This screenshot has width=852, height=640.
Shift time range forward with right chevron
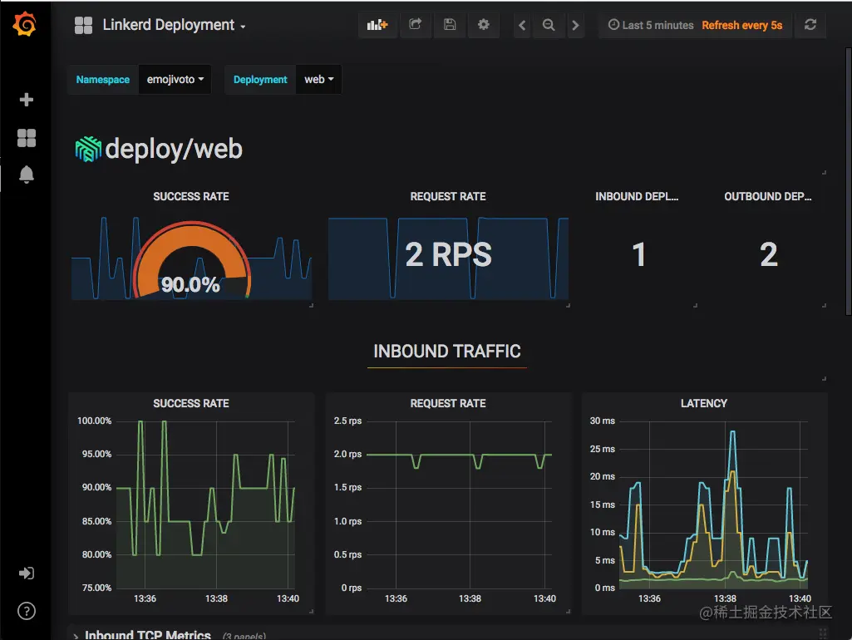[x=575, y=25]
